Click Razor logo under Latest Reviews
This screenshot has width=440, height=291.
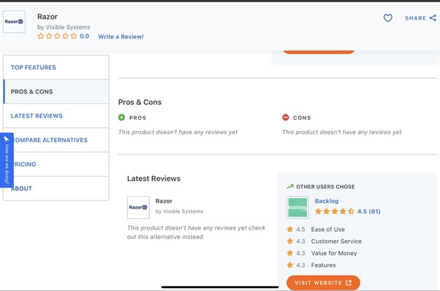pos(138,207)
